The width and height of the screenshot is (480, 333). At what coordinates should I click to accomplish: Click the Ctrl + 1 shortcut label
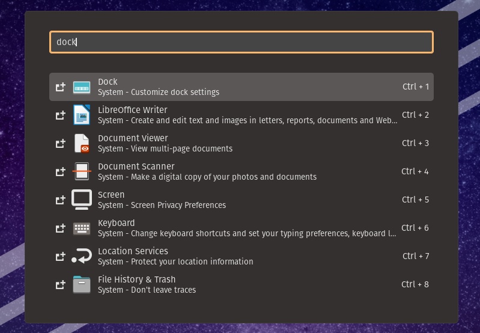pos(415,87)
